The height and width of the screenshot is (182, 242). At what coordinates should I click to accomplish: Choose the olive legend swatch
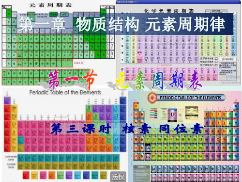pyautogui.click(x=104, y=175)
